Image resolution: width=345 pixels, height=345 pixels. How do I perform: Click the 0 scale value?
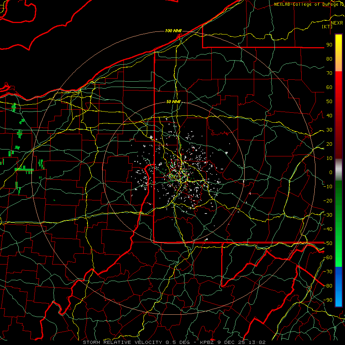(x=331, y=172)
